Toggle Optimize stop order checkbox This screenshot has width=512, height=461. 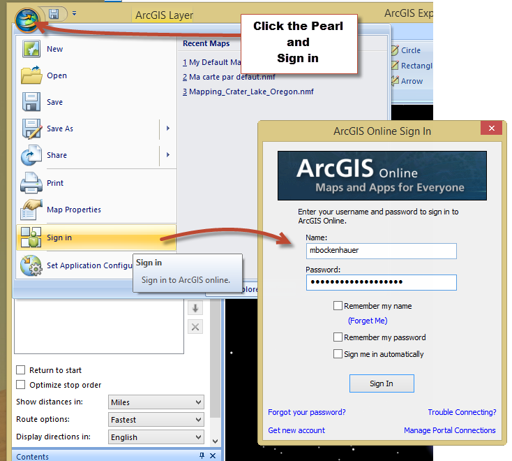[20, 385]
